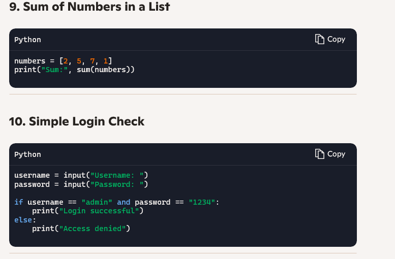Click the "1234" password string
The width and height of the screenshot is (395, 259).
[202, 202]
